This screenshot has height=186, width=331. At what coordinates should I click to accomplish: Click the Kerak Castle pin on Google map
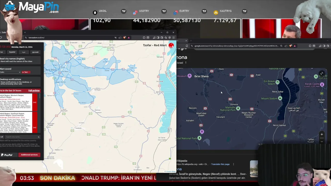click(322, 84)
